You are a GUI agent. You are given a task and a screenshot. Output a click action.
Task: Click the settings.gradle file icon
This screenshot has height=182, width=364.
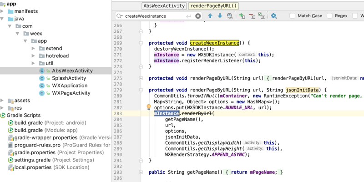(10, 160)
